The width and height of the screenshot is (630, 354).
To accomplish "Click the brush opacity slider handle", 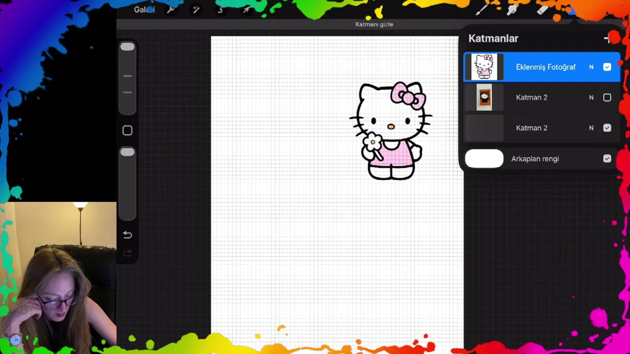I will point(127,152).
